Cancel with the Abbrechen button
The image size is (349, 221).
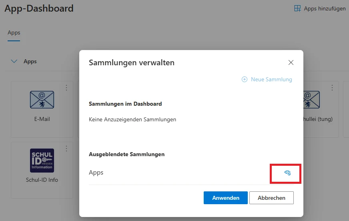(271, 198)
